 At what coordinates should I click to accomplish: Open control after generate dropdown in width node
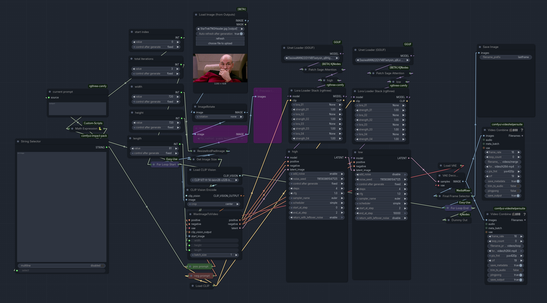tap(156, 102)
